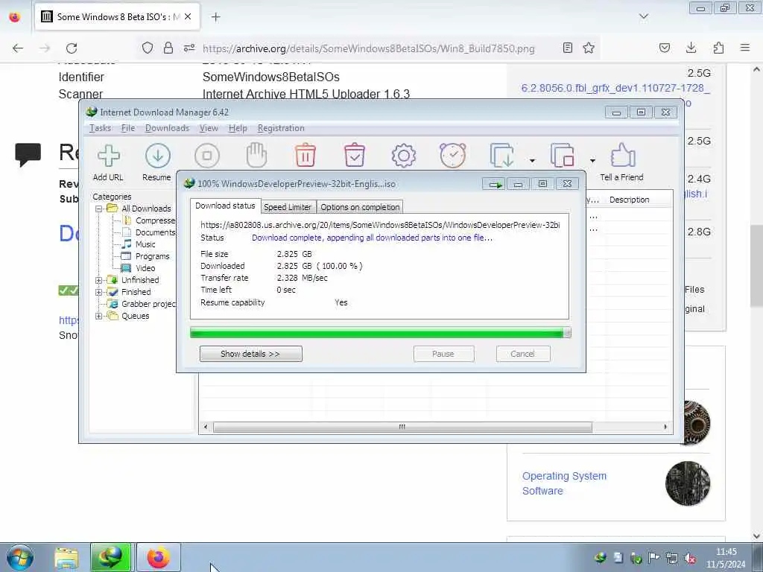Collapse the All Downloads tree node
Viewport: 763px width, 572px height.
(x=99, y=209)
